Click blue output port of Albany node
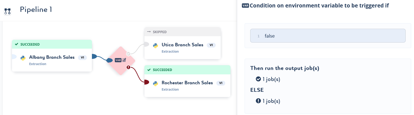Screen dimensions: 414x115 tap(94, 57)
